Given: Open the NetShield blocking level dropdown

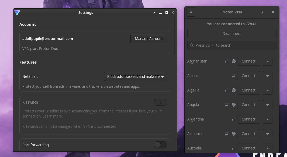Looking at the screenshot, I should tap(136, 76).
